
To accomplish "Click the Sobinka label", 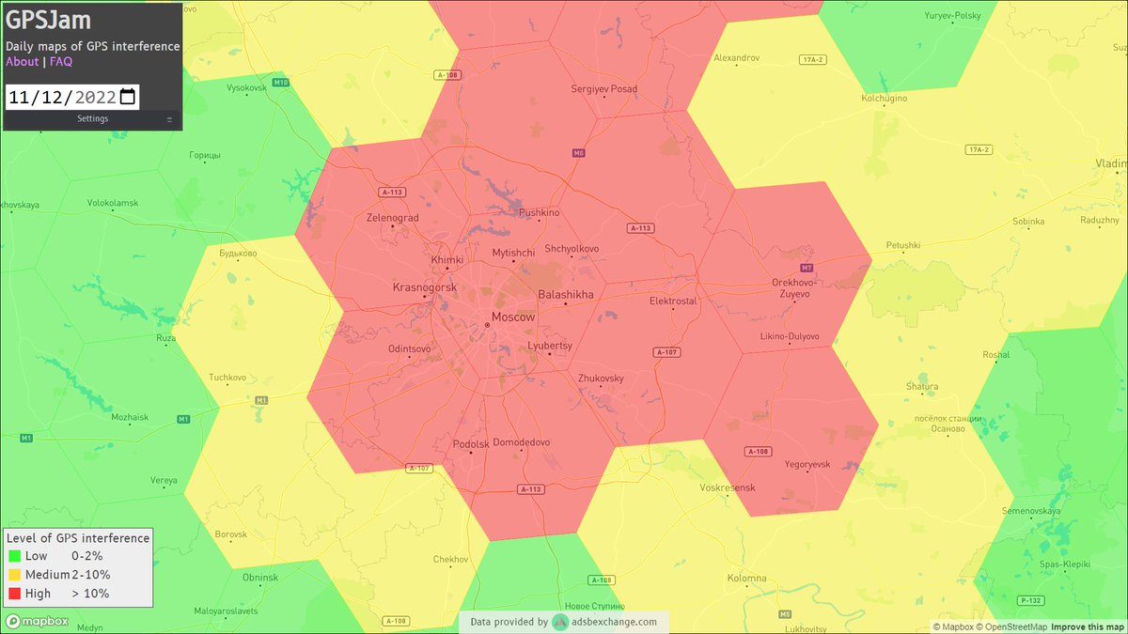I will [1028, 222].
